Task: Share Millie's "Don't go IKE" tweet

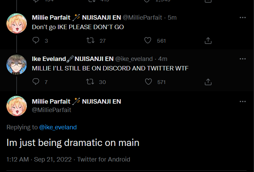Action: pyautogui.click(x=208, y=41)
